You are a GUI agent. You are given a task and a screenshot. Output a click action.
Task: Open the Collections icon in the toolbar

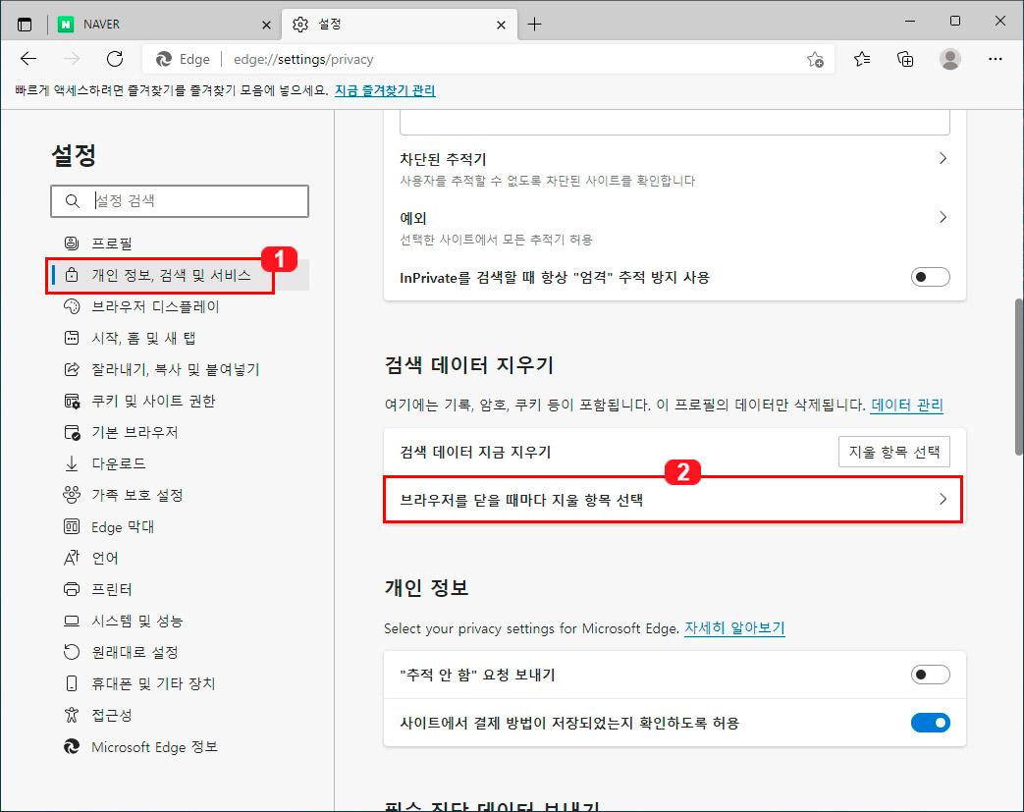pyautogui.click(x=904, y=59)
